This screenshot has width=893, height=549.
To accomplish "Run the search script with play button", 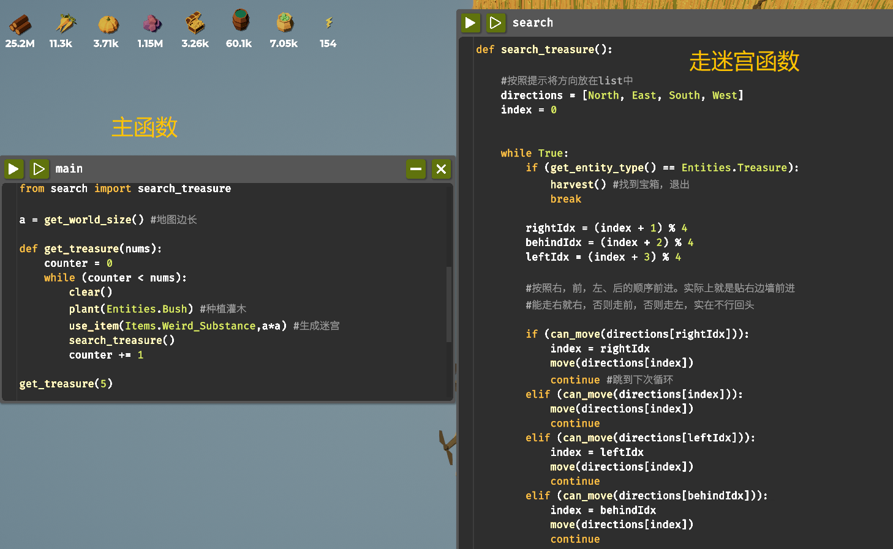I will pos(470,23).
